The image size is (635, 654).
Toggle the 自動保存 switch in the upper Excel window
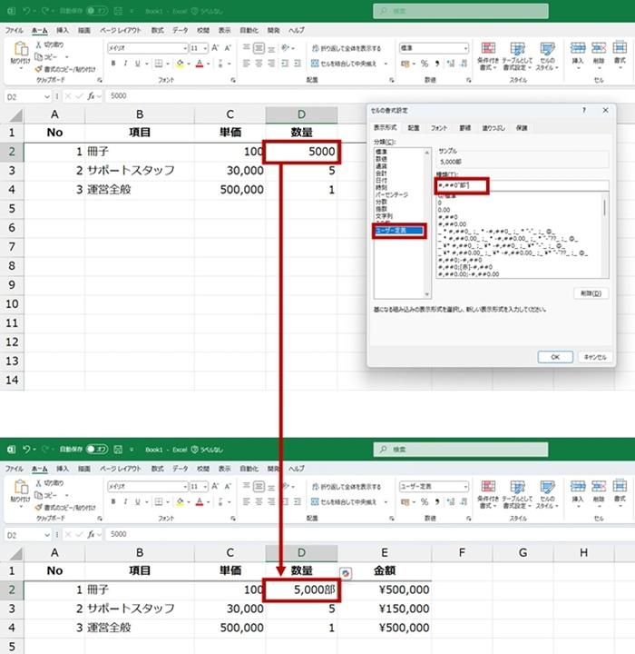(98, 12)
